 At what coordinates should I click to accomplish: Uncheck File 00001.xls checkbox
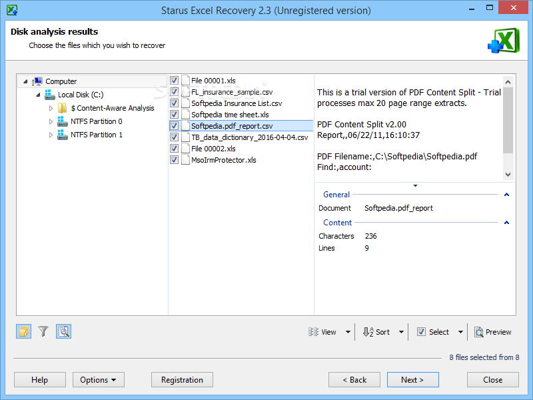tap(174, 80)
